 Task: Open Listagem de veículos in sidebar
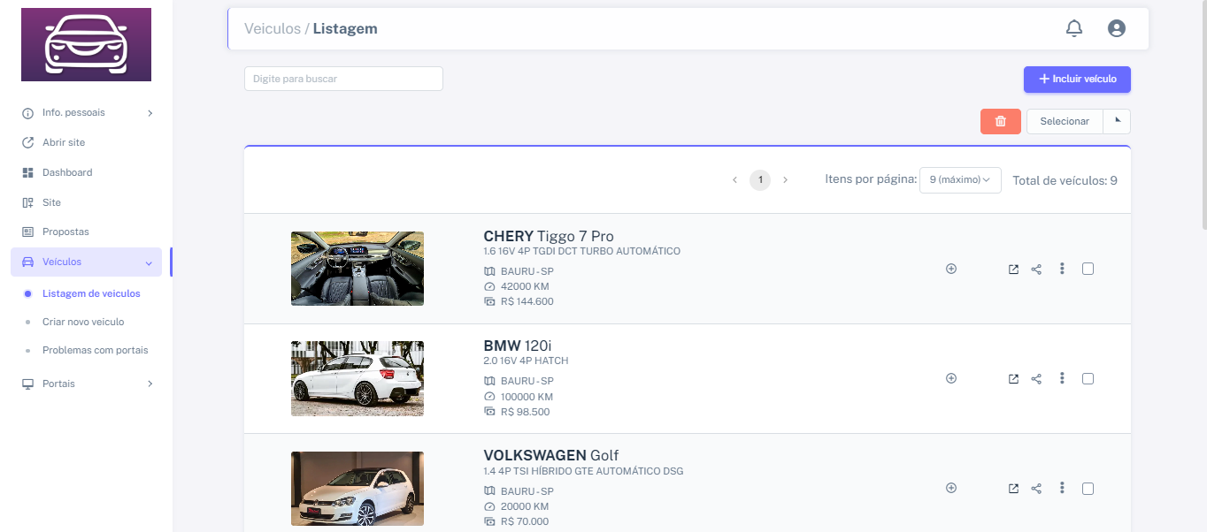(x=92, y=292)
